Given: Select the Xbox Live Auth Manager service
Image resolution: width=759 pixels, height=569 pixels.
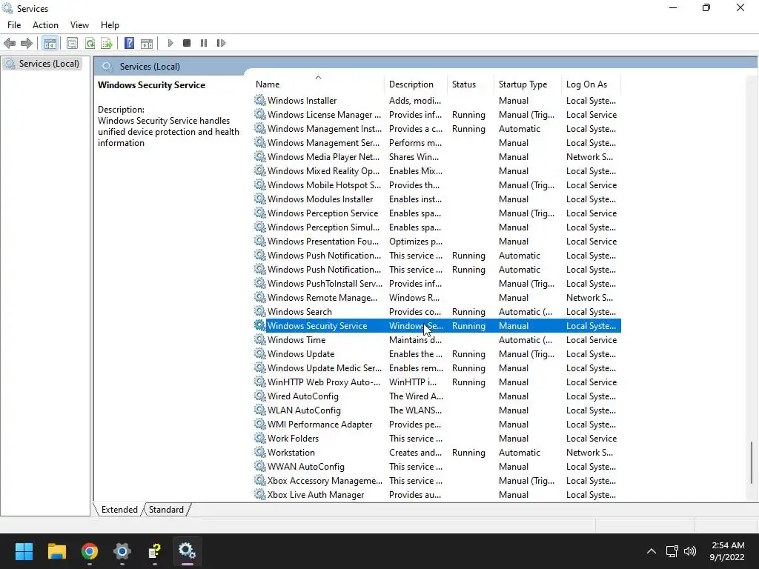Looking at the screenshot, I should click(437, 494).
